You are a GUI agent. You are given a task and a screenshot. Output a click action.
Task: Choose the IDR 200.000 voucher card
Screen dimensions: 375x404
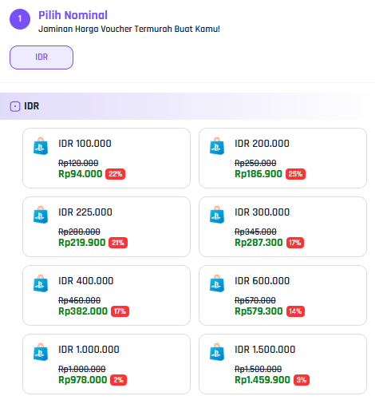coord(282,158)
